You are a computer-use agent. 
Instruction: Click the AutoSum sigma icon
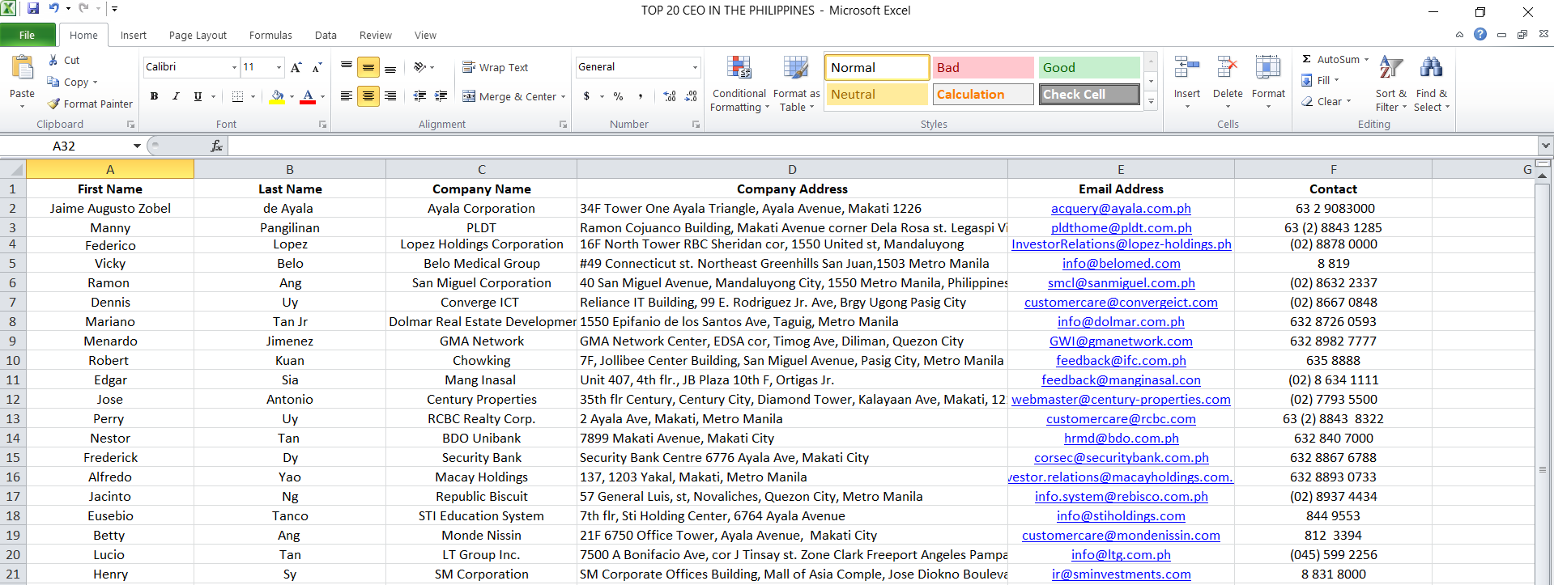pyautogui.click(x=1306, y=59)
